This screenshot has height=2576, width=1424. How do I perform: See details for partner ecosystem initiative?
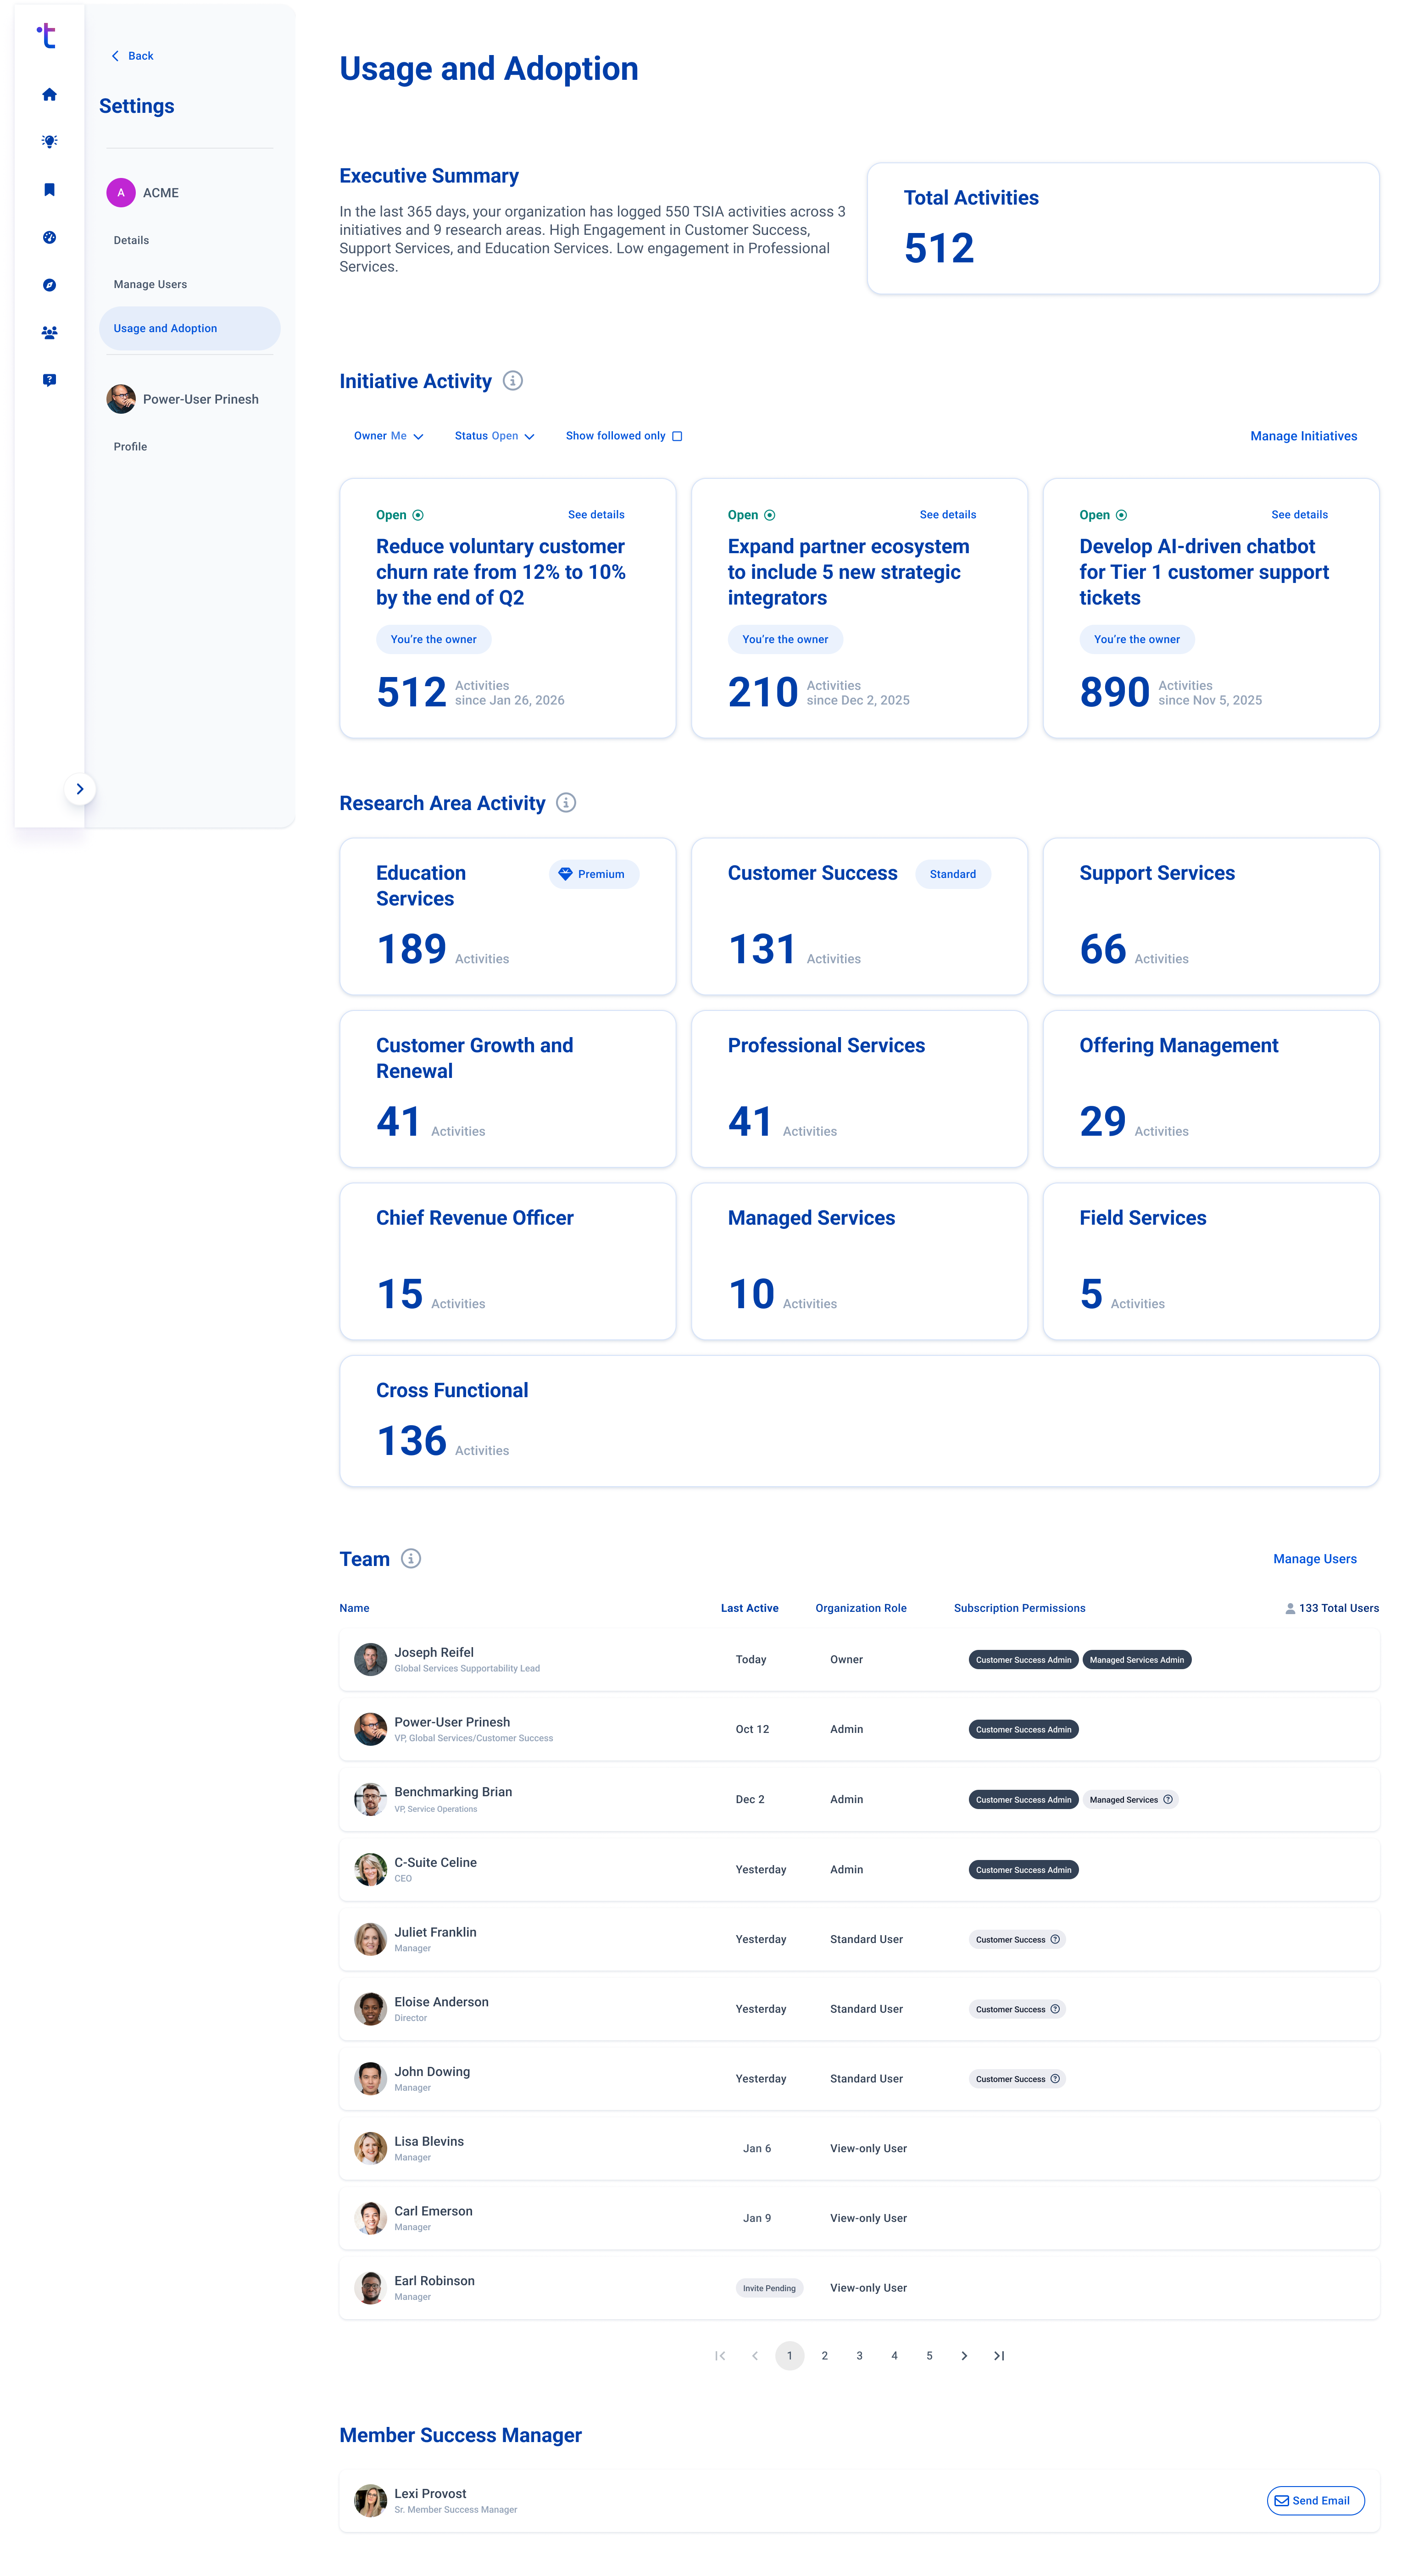point(948,515)
